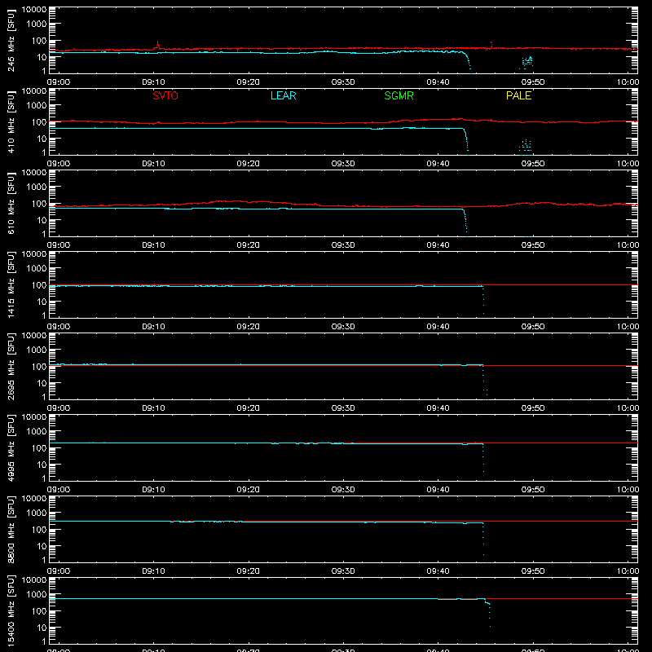Viewport: 652px width, 652px height.
Task: Click the yellow PALE station label
Action: click(518, 95)
